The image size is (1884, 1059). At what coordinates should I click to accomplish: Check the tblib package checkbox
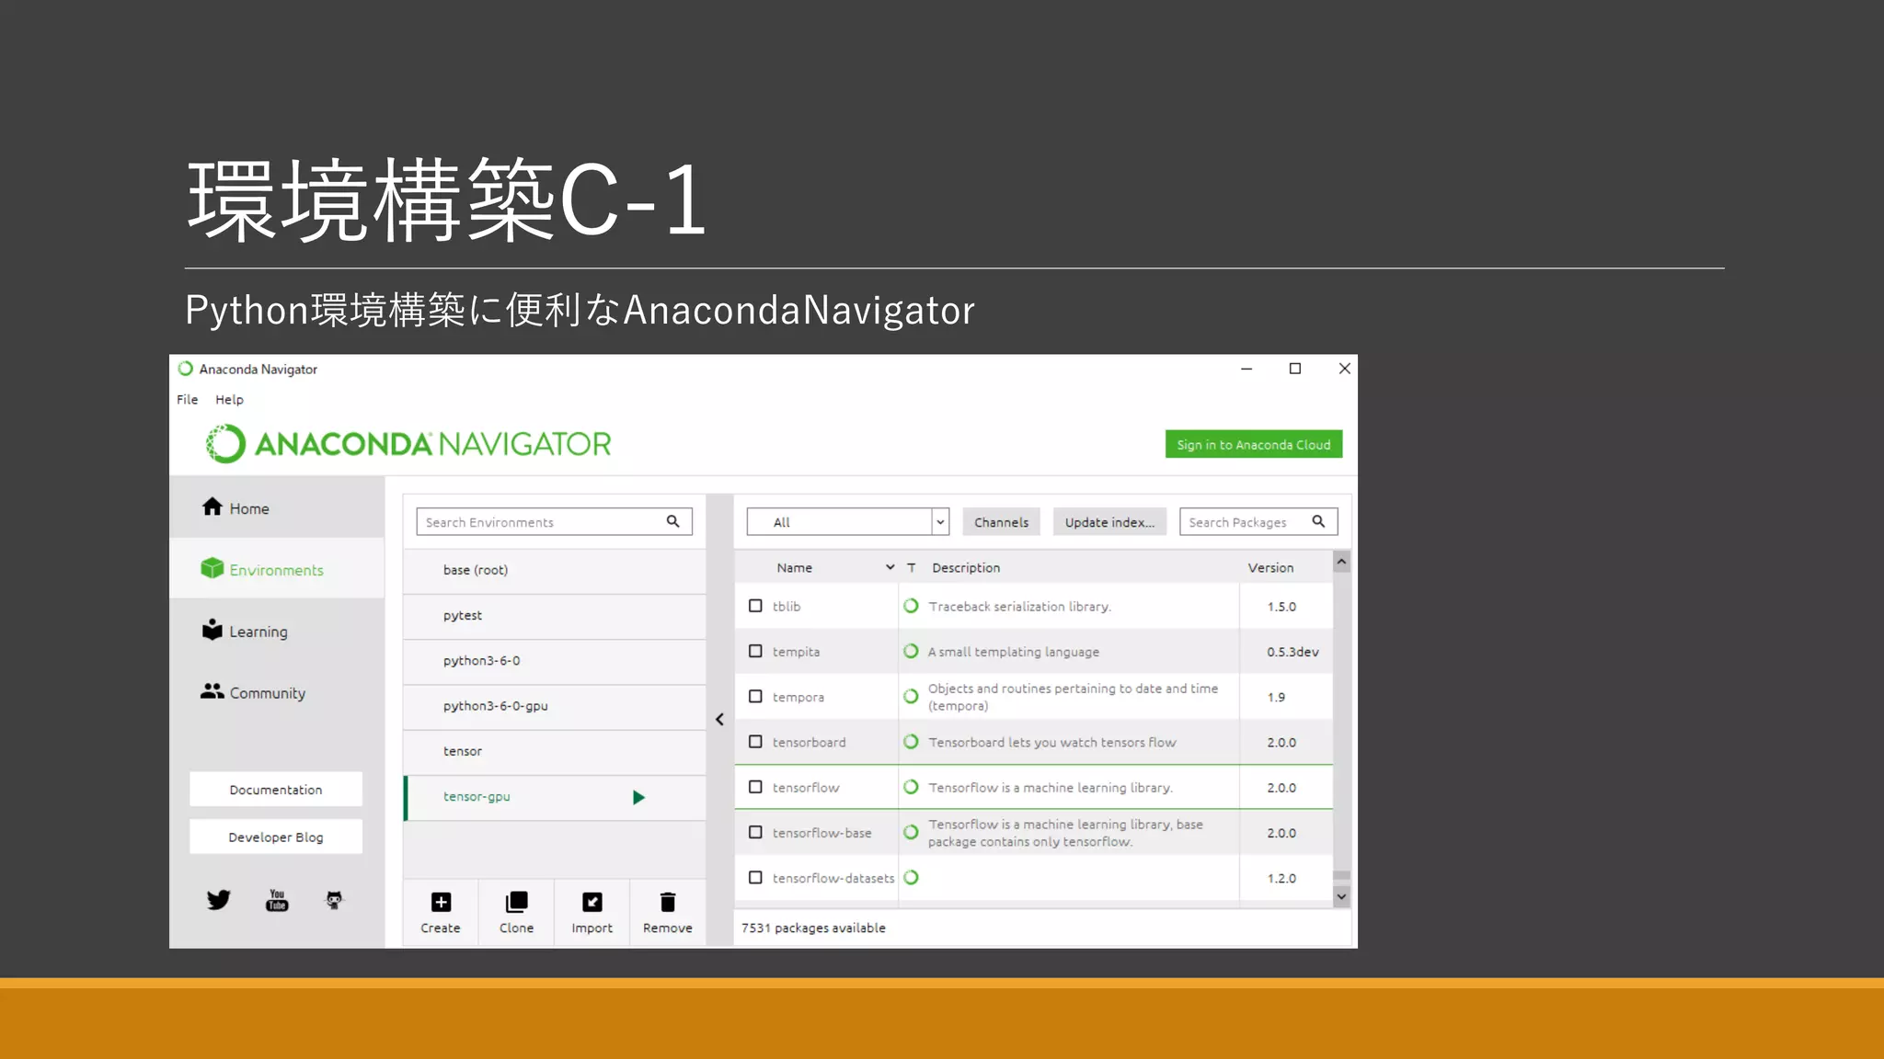point(755,606)
